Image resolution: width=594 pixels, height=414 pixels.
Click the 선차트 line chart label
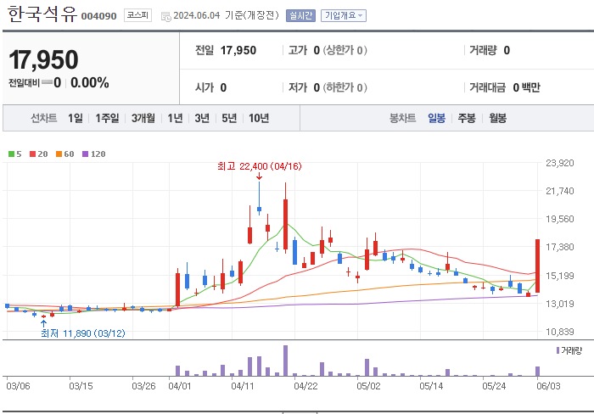pos(44,118)
